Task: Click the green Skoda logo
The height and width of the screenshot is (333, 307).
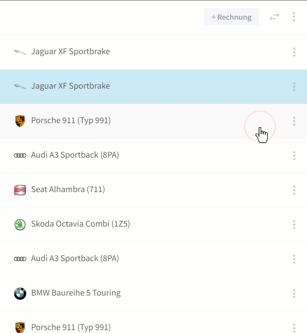Action: [x=20, y=225]
